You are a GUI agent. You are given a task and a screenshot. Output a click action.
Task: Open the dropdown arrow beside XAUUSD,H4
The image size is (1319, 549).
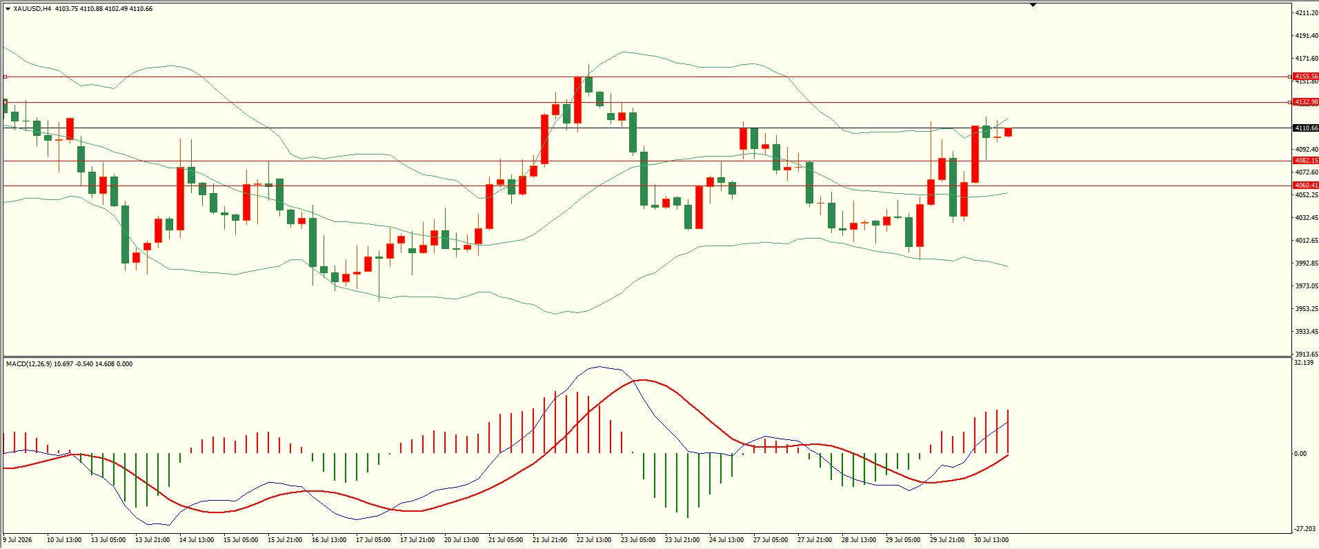click(8, 9)
